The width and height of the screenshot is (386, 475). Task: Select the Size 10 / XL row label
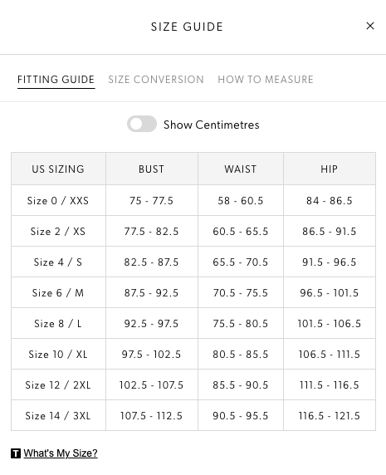58,354
